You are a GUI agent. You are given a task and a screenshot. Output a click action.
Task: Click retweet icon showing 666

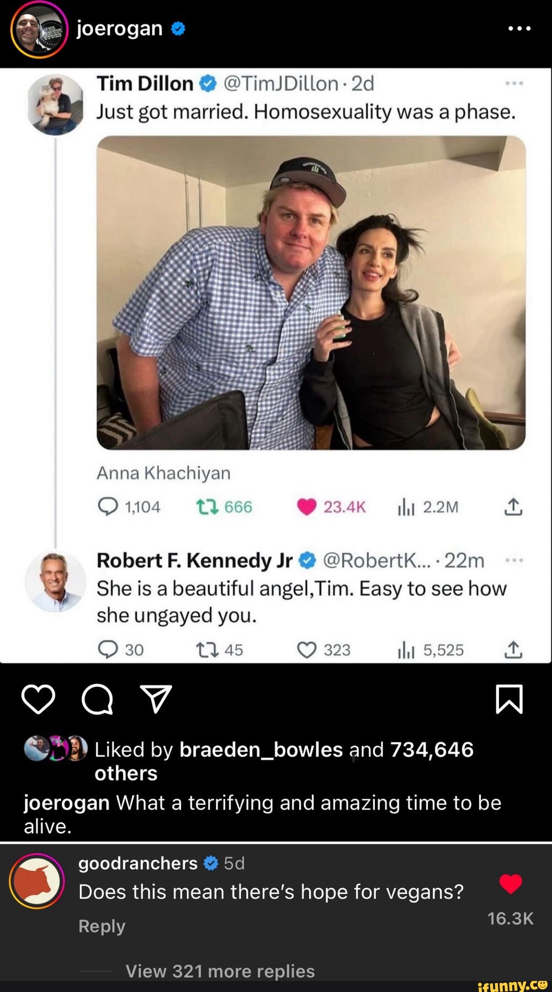(207, 507)
